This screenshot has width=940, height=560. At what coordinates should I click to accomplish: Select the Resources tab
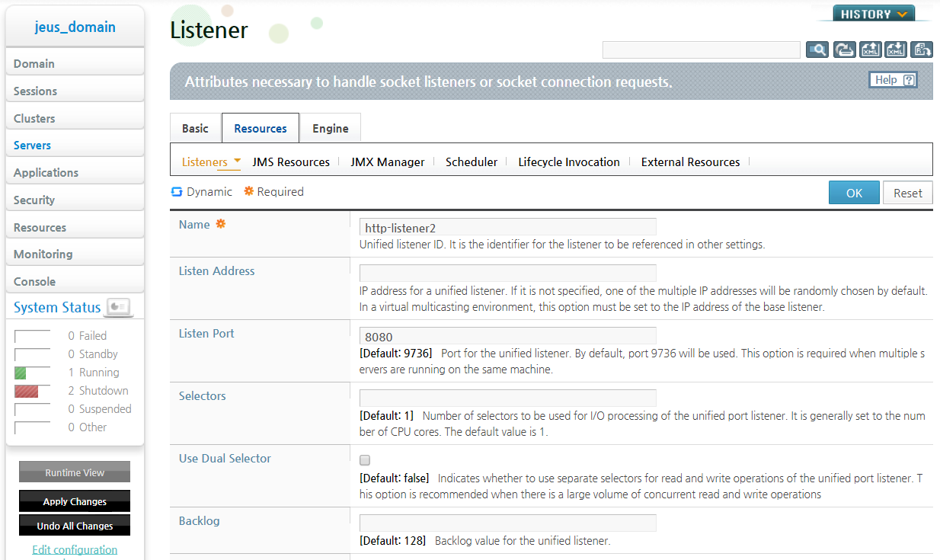(261, 128)
